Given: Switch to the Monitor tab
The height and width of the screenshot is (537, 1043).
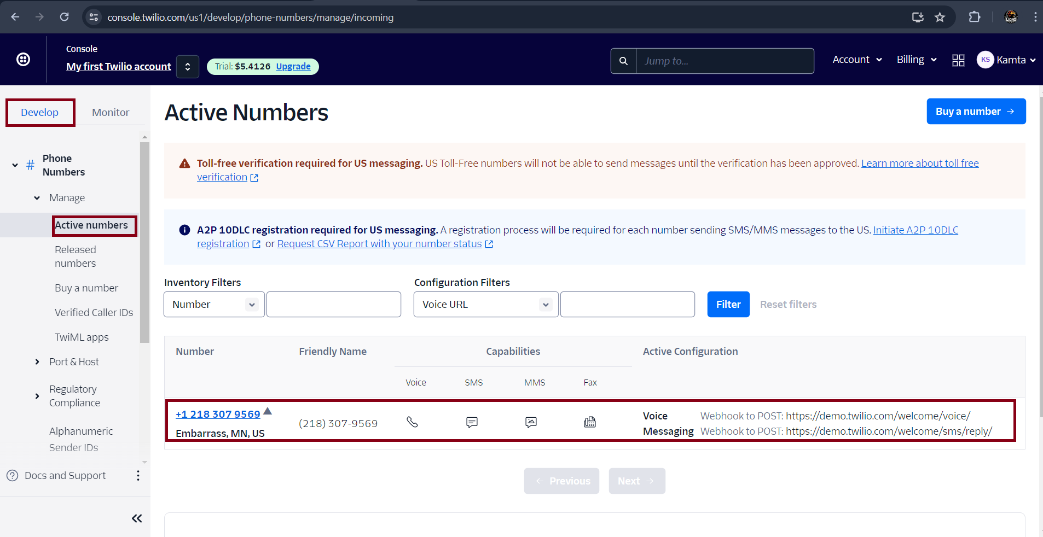Looking at the screenshot, I should [x=111, y=113].
